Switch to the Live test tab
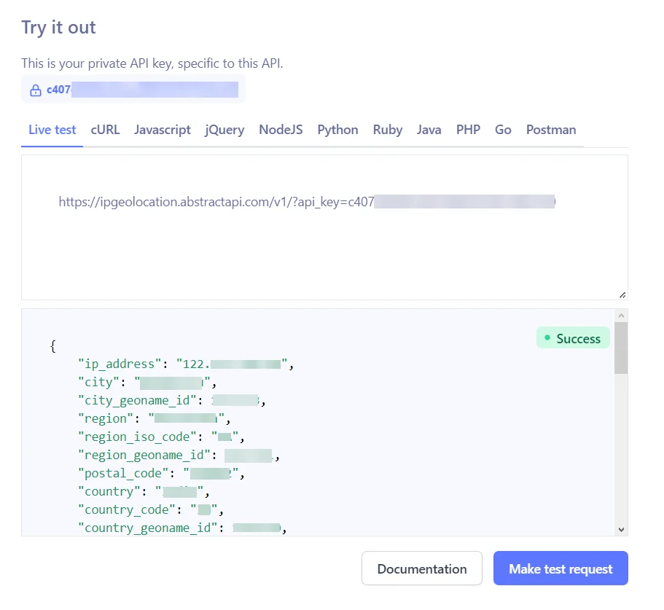Screen dimensions: 664x610 pos(52,130)
